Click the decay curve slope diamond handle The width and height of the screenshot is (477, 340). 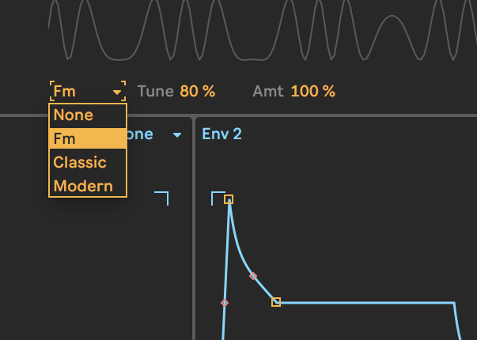pyautogui.click(x=253, y=276)
